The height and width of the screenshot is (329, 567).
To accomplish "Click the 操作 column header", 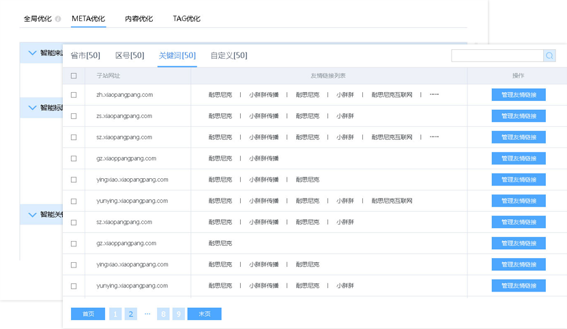I will 518,76.
